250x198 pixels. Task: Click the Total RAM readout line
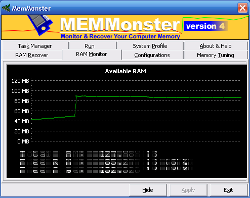(89, 154)
